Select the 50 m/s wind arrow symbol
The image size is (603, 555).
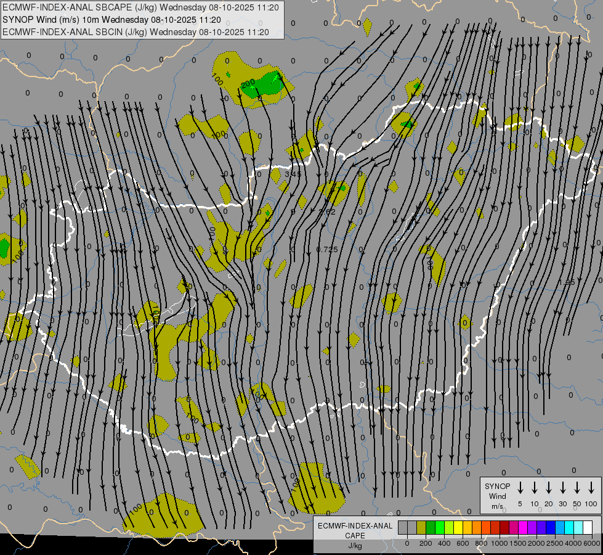577,488
